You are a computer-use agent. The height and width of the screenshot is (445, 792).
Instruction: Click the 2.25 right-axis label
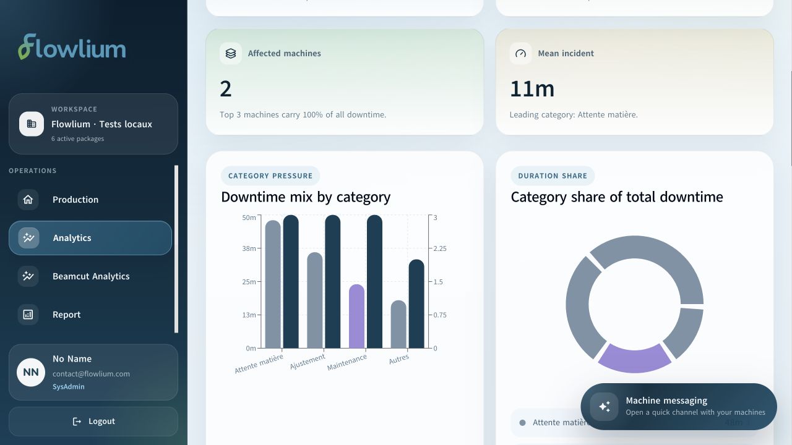tap(439, 248)
